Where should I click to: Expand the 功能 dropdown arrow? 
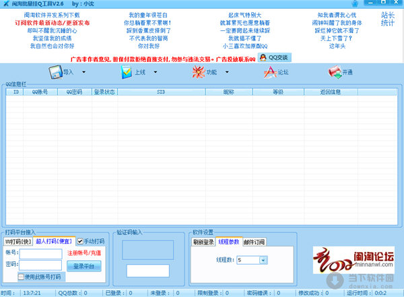pyautogui.click(x=227, y=72)
